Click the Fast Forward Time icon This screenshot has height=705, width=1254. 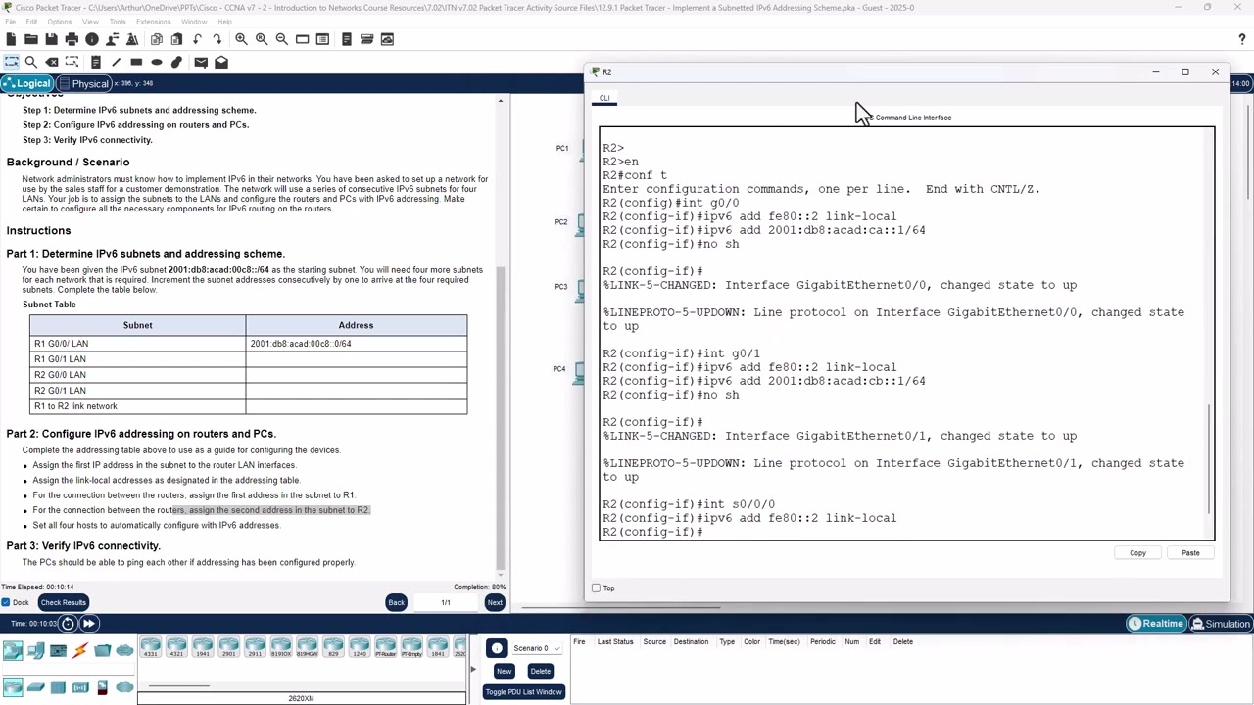pos(88,624)
